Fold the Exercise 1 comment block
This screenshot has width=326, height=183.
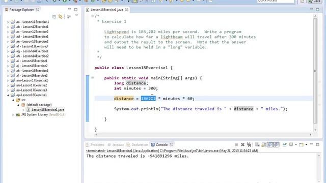(x=92, y=16)
